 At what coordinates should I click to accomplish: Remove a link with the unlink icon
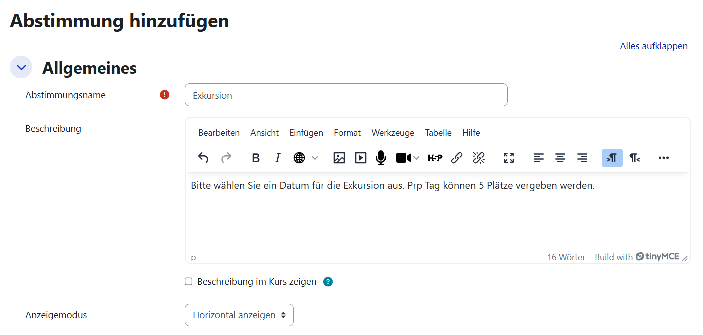click(x=478, y=158)
